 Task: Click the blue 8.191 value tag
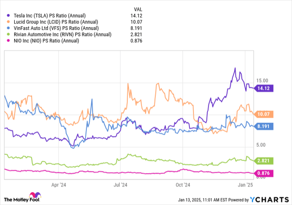click(264, 126)
